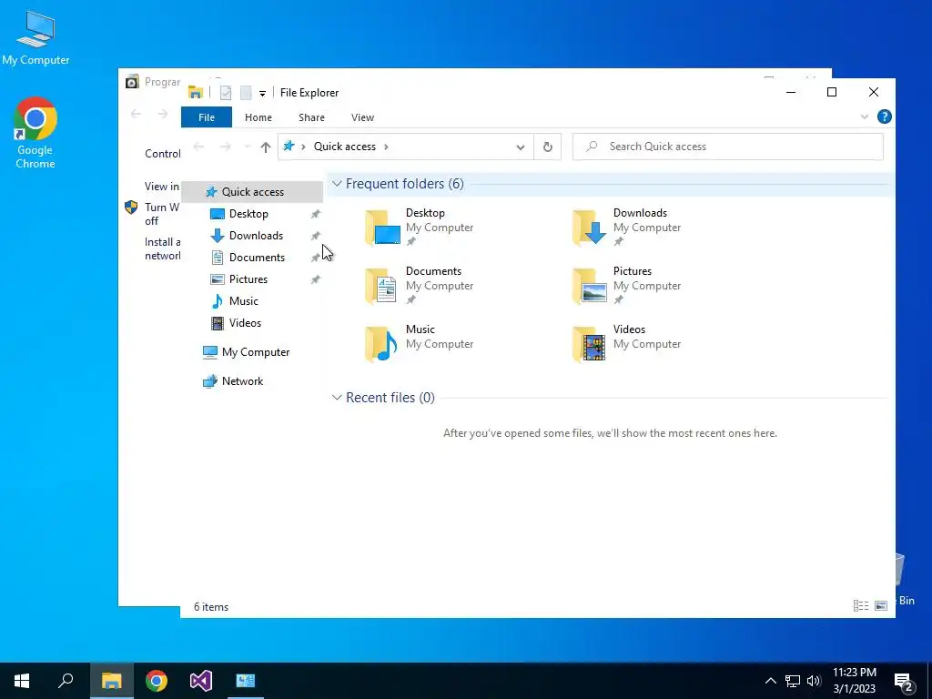Click the unpin icon beside Desktop in sidebar
932x699 pixels.
(316, 214)
